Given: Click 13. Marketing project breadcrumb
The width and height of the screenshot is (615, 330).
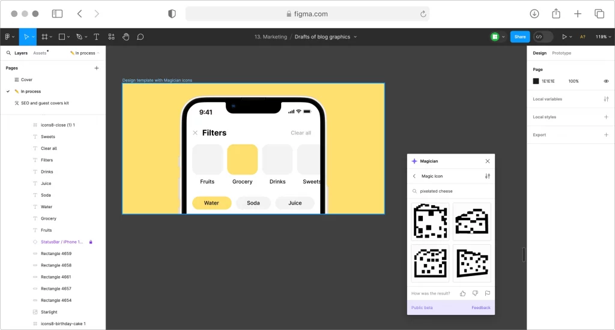Looking at the screenshot, I should (271, 37).
